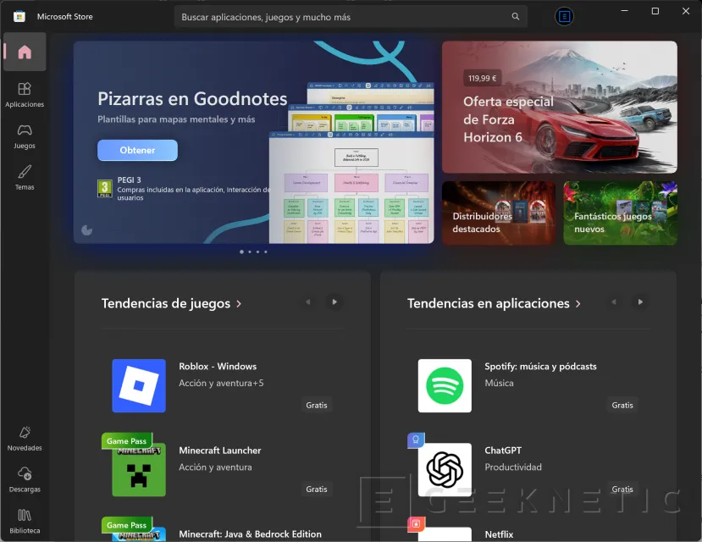Go to Juegos section
Screen dimensions: 702x542
25,136
